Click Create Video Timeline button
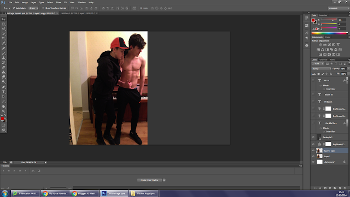Image resolution: width=350 pixels, height=197 pixels. (x=149, y=180)
